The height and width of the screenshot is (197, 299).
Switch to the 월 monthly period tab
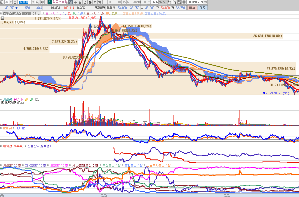[x=80, y=2]
